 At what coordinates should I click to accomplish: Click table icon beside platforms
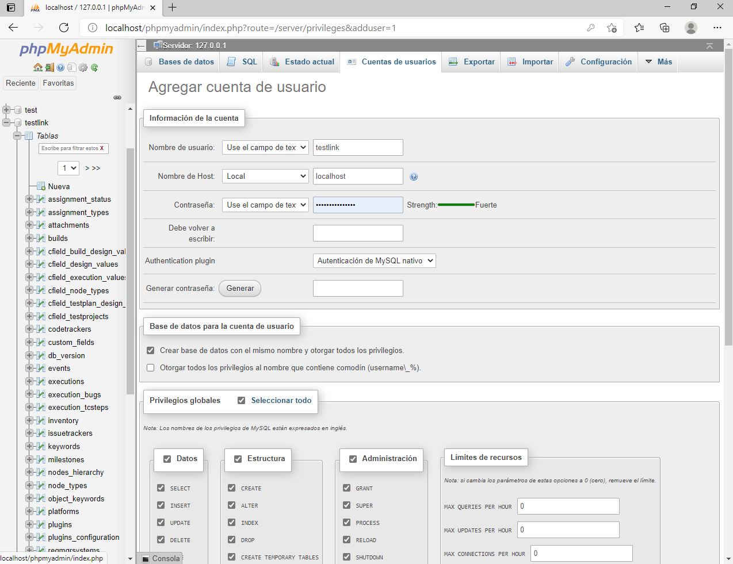[41, 511]
